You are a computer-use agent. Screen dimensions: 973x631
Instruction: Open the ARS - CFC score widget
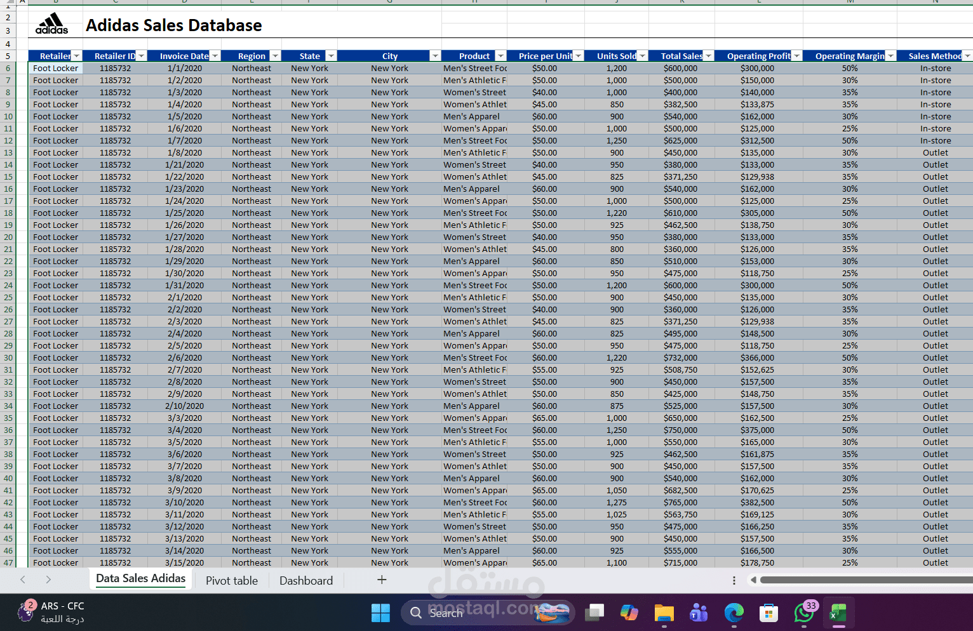(51, 612)
